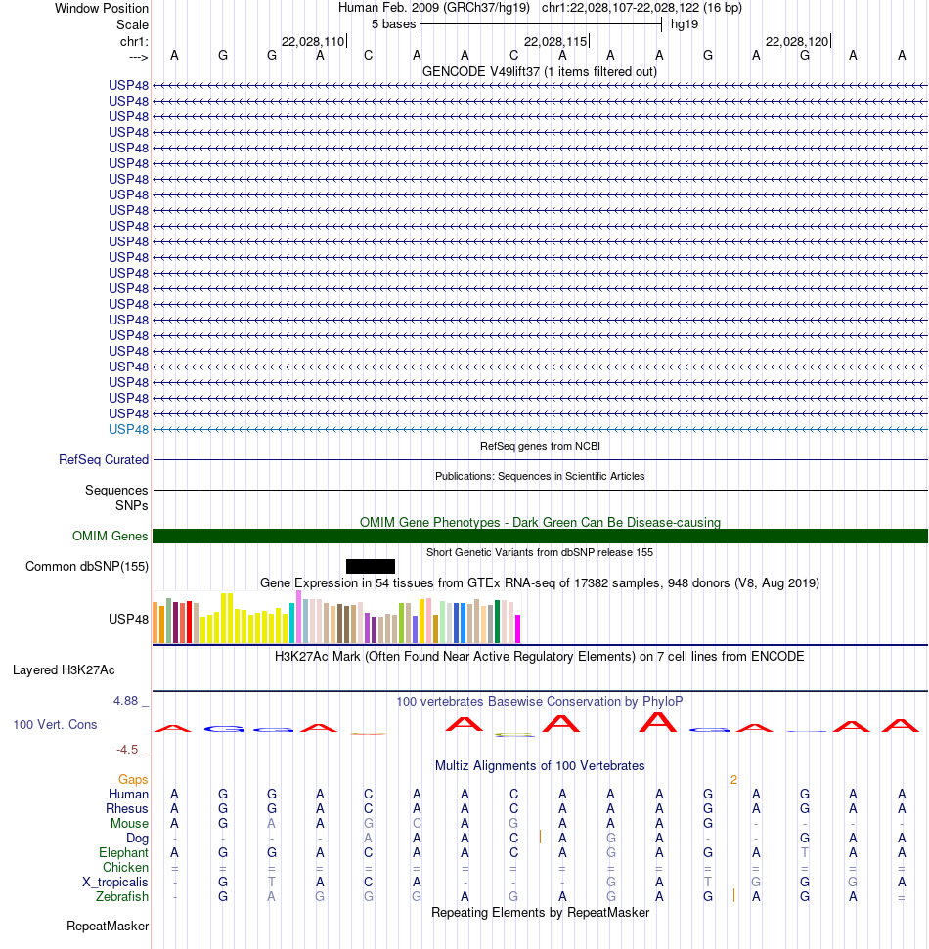929x949 pixels.
Task: Select the Human alignment row label
Action: pyautogui.click(x=128, y=794)
